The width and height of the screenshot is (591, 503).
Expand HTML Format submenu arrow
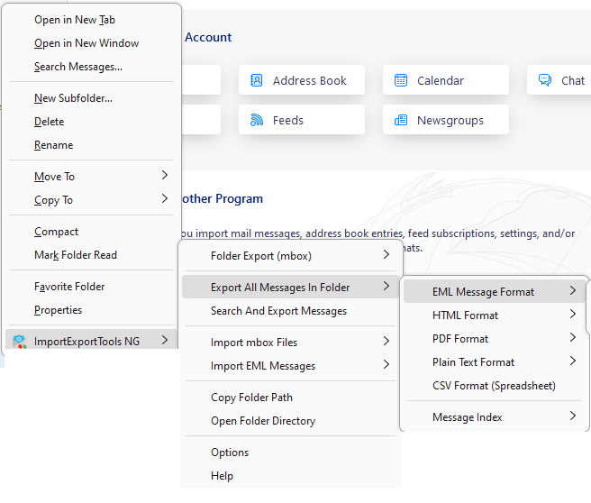point(573,314)
